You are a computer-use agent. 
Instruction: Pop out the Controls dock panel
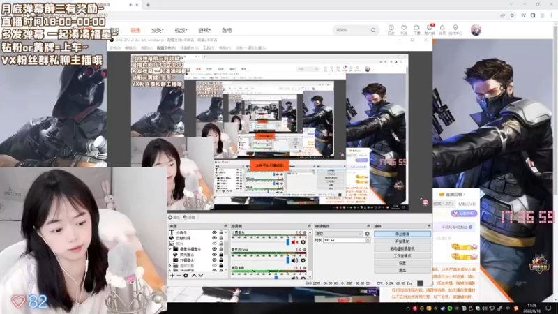tap(429, 226)
